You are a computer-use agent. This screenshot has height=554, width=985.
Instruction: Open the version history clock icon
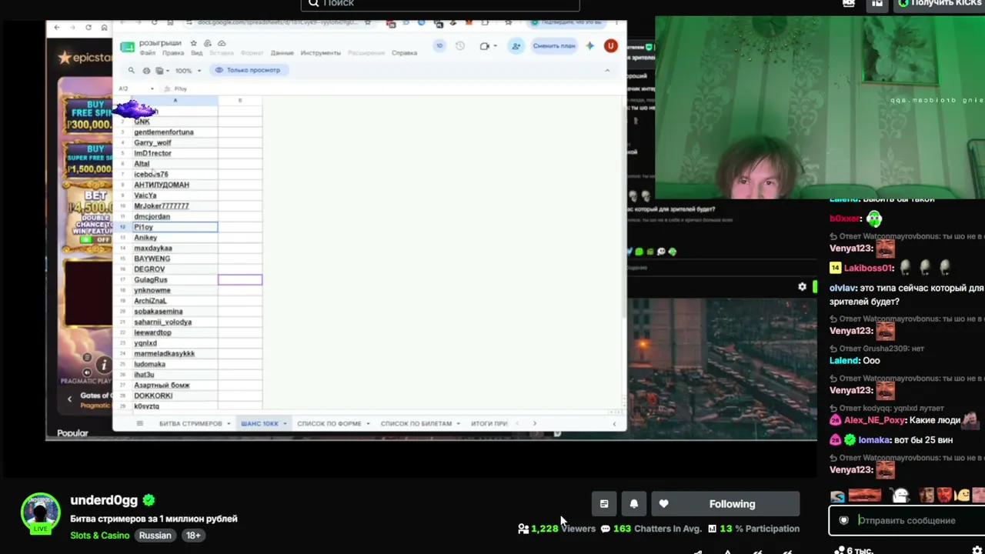click(460, 46)
